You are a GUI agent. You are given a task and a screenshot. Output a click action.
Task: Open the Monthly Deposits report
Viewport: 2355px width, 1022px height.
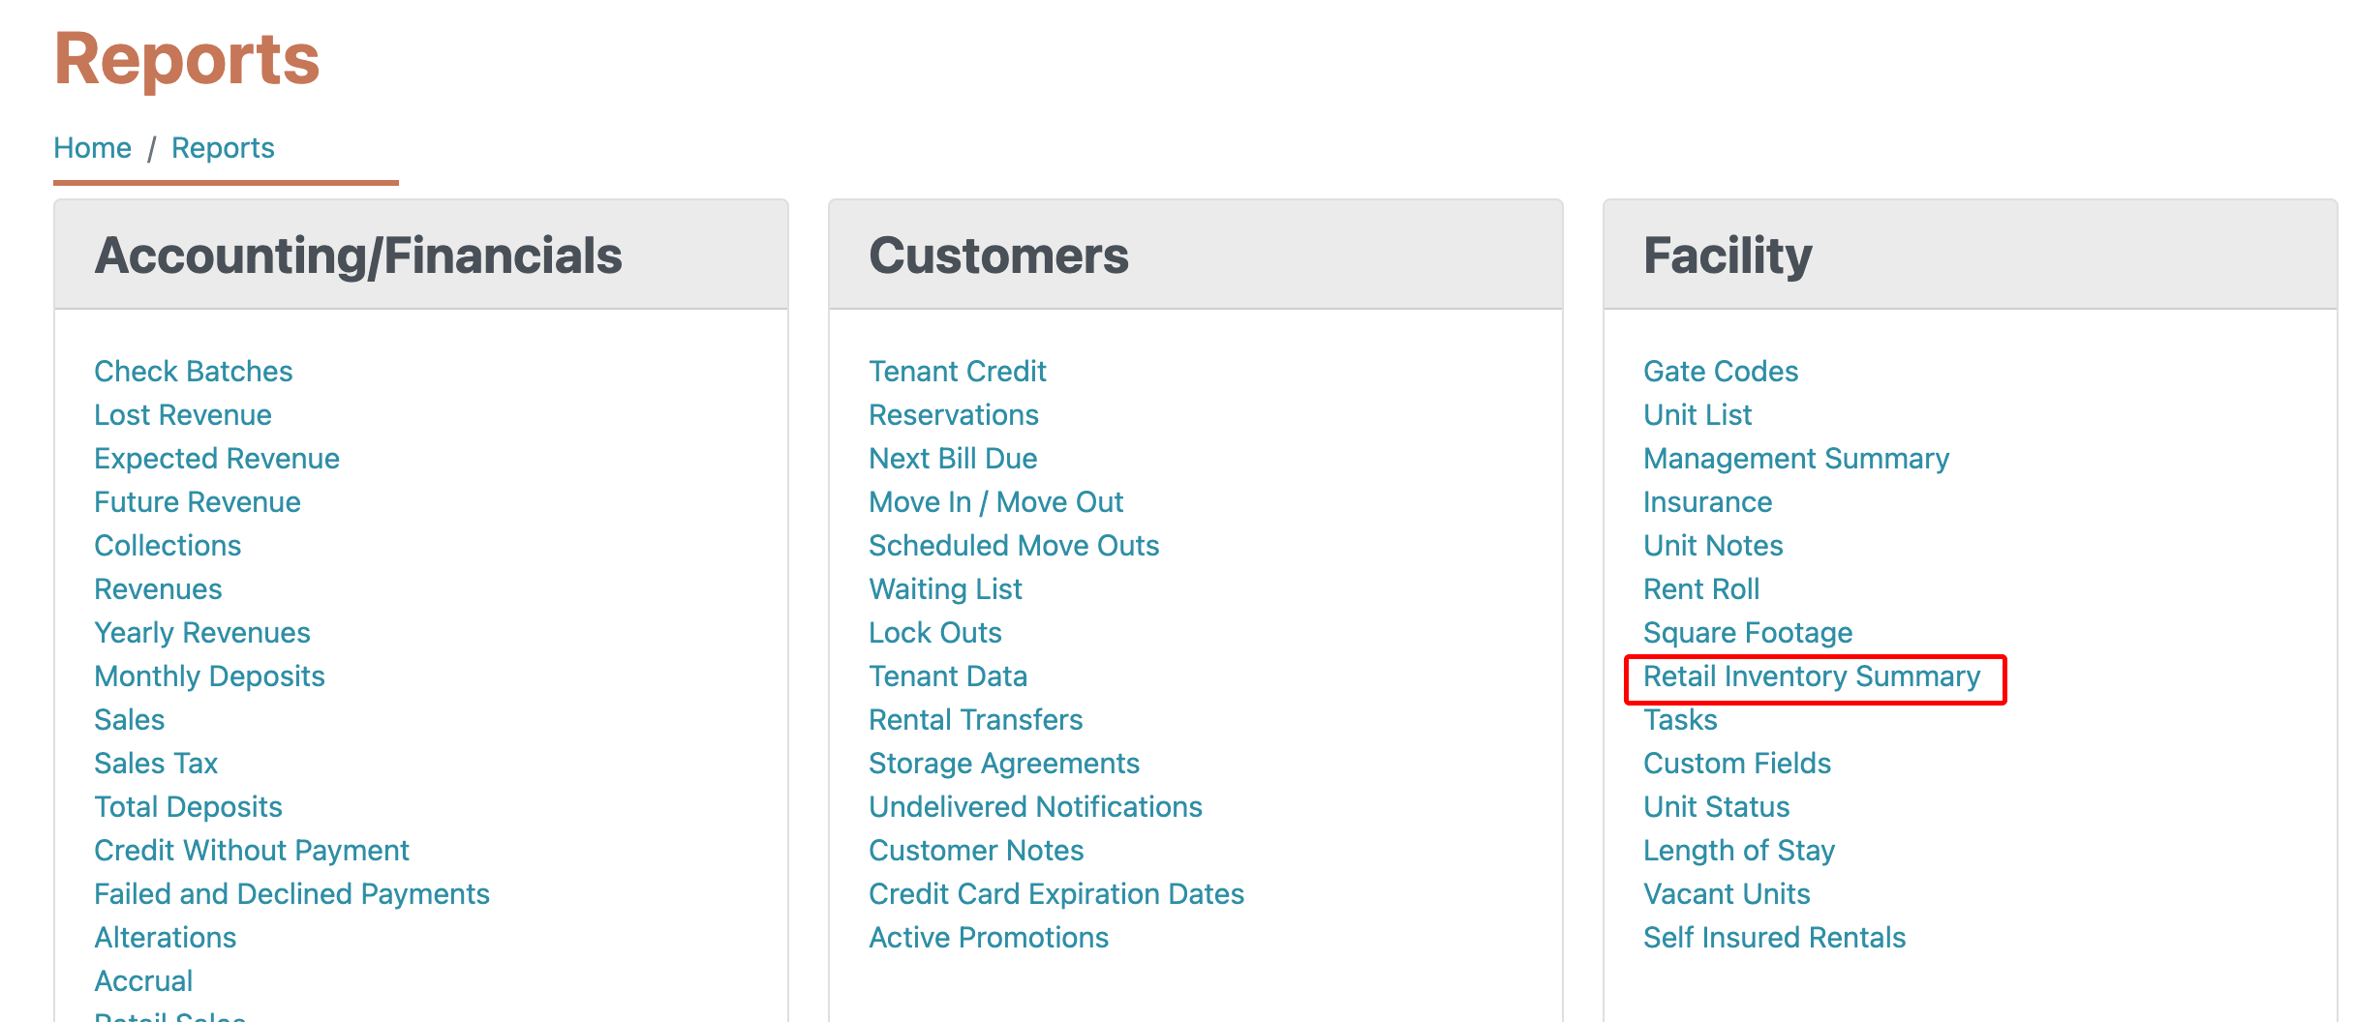coord(209,676)
